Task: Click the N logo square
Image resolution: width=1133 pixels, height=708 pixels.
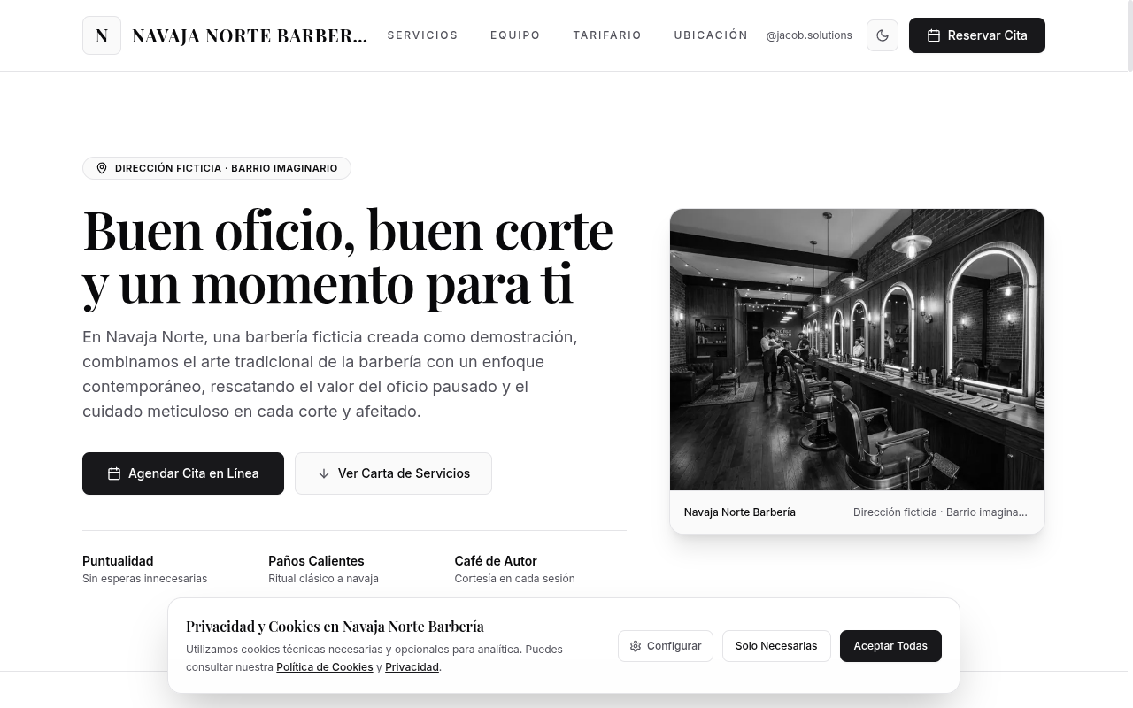Action: [102, 35]
